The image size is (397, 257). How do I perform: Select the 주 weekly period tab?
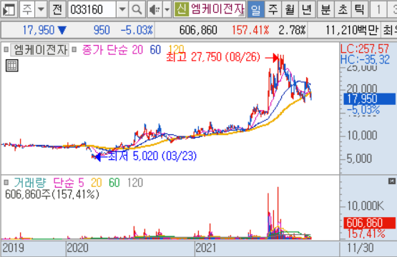click(273, 9)
